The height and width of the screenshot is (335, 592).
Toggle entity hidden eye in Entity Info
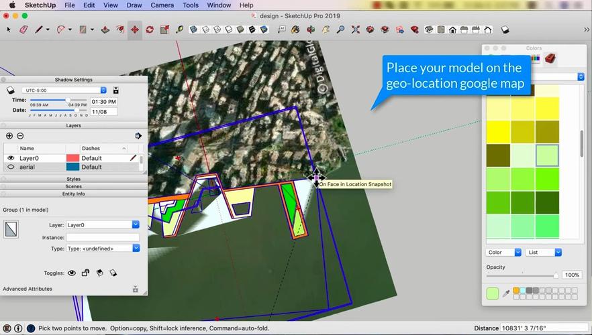pyautogui.click(x=72, y=273)
